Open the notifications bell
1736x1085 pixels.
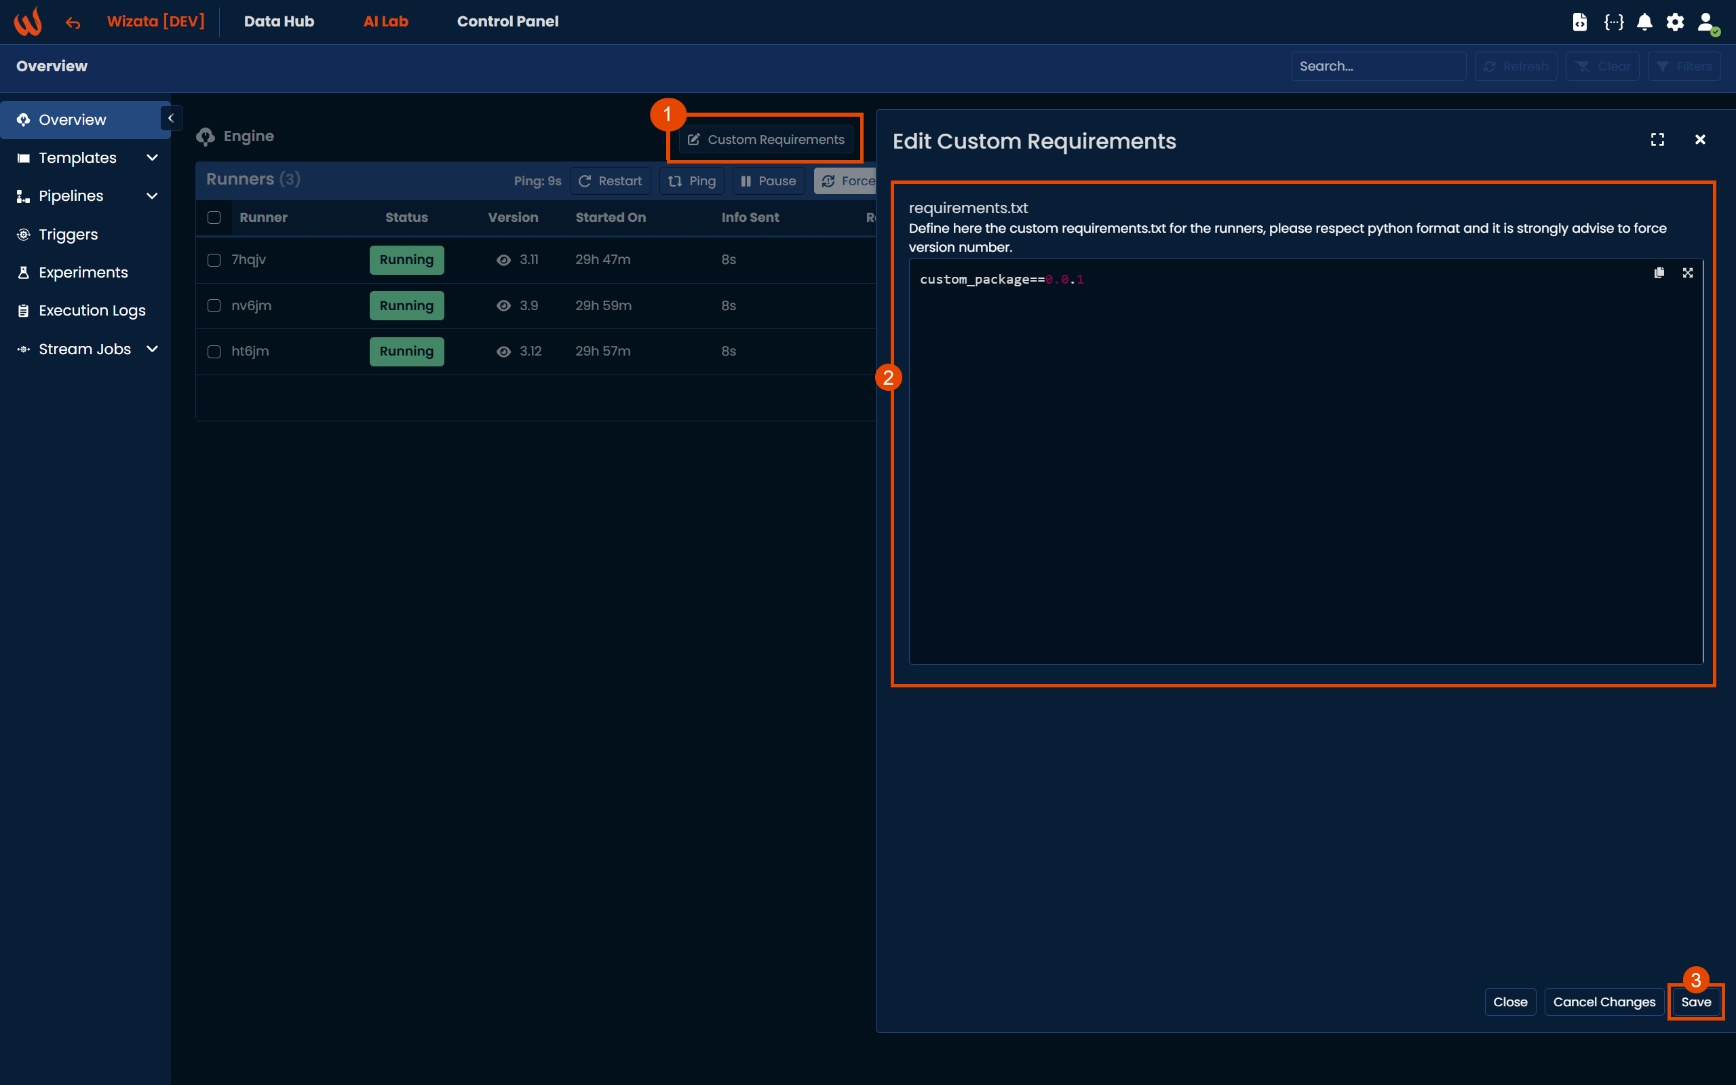coord(1644,22)
